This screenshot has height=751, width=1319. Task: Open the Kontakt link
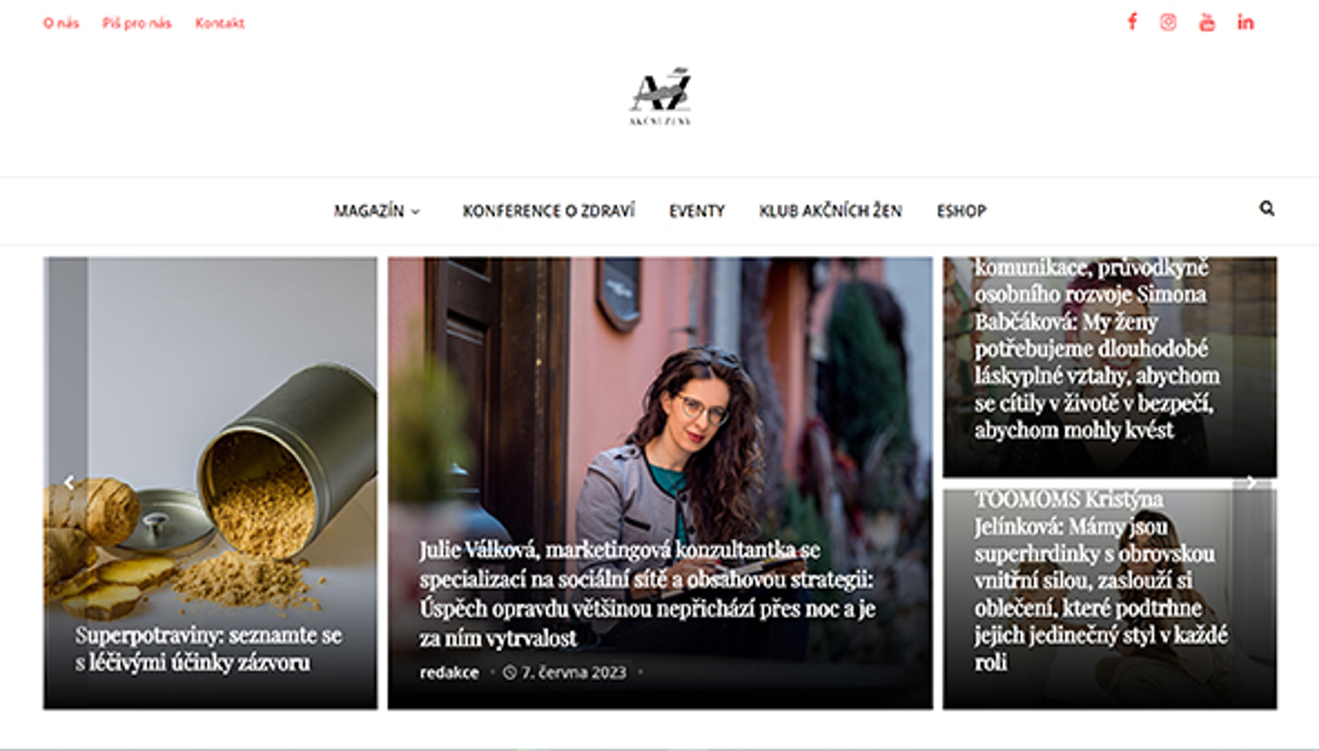click(x=219, y=23)
